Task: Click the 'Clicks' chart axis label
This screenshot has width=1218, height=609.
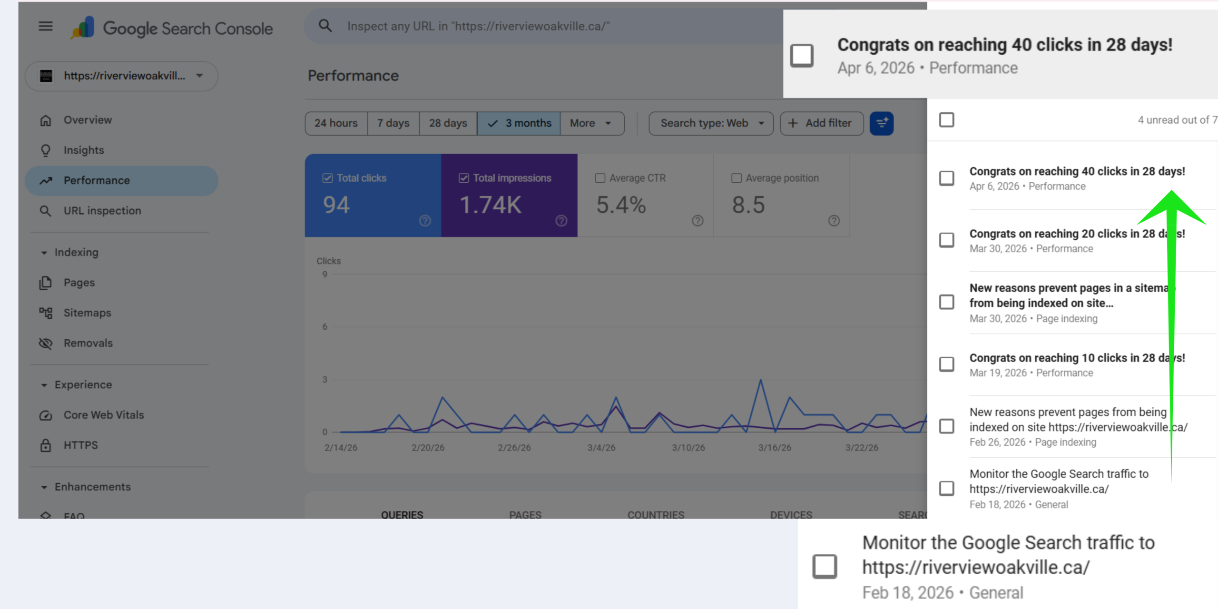Action: click(329, 261)
